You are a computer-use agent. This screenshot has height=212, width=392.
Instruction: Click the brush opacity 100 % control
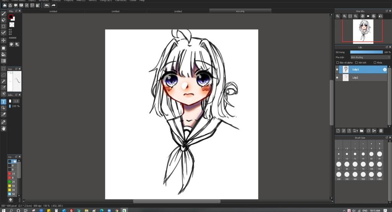pyautogui.click(x=14, y=106)
